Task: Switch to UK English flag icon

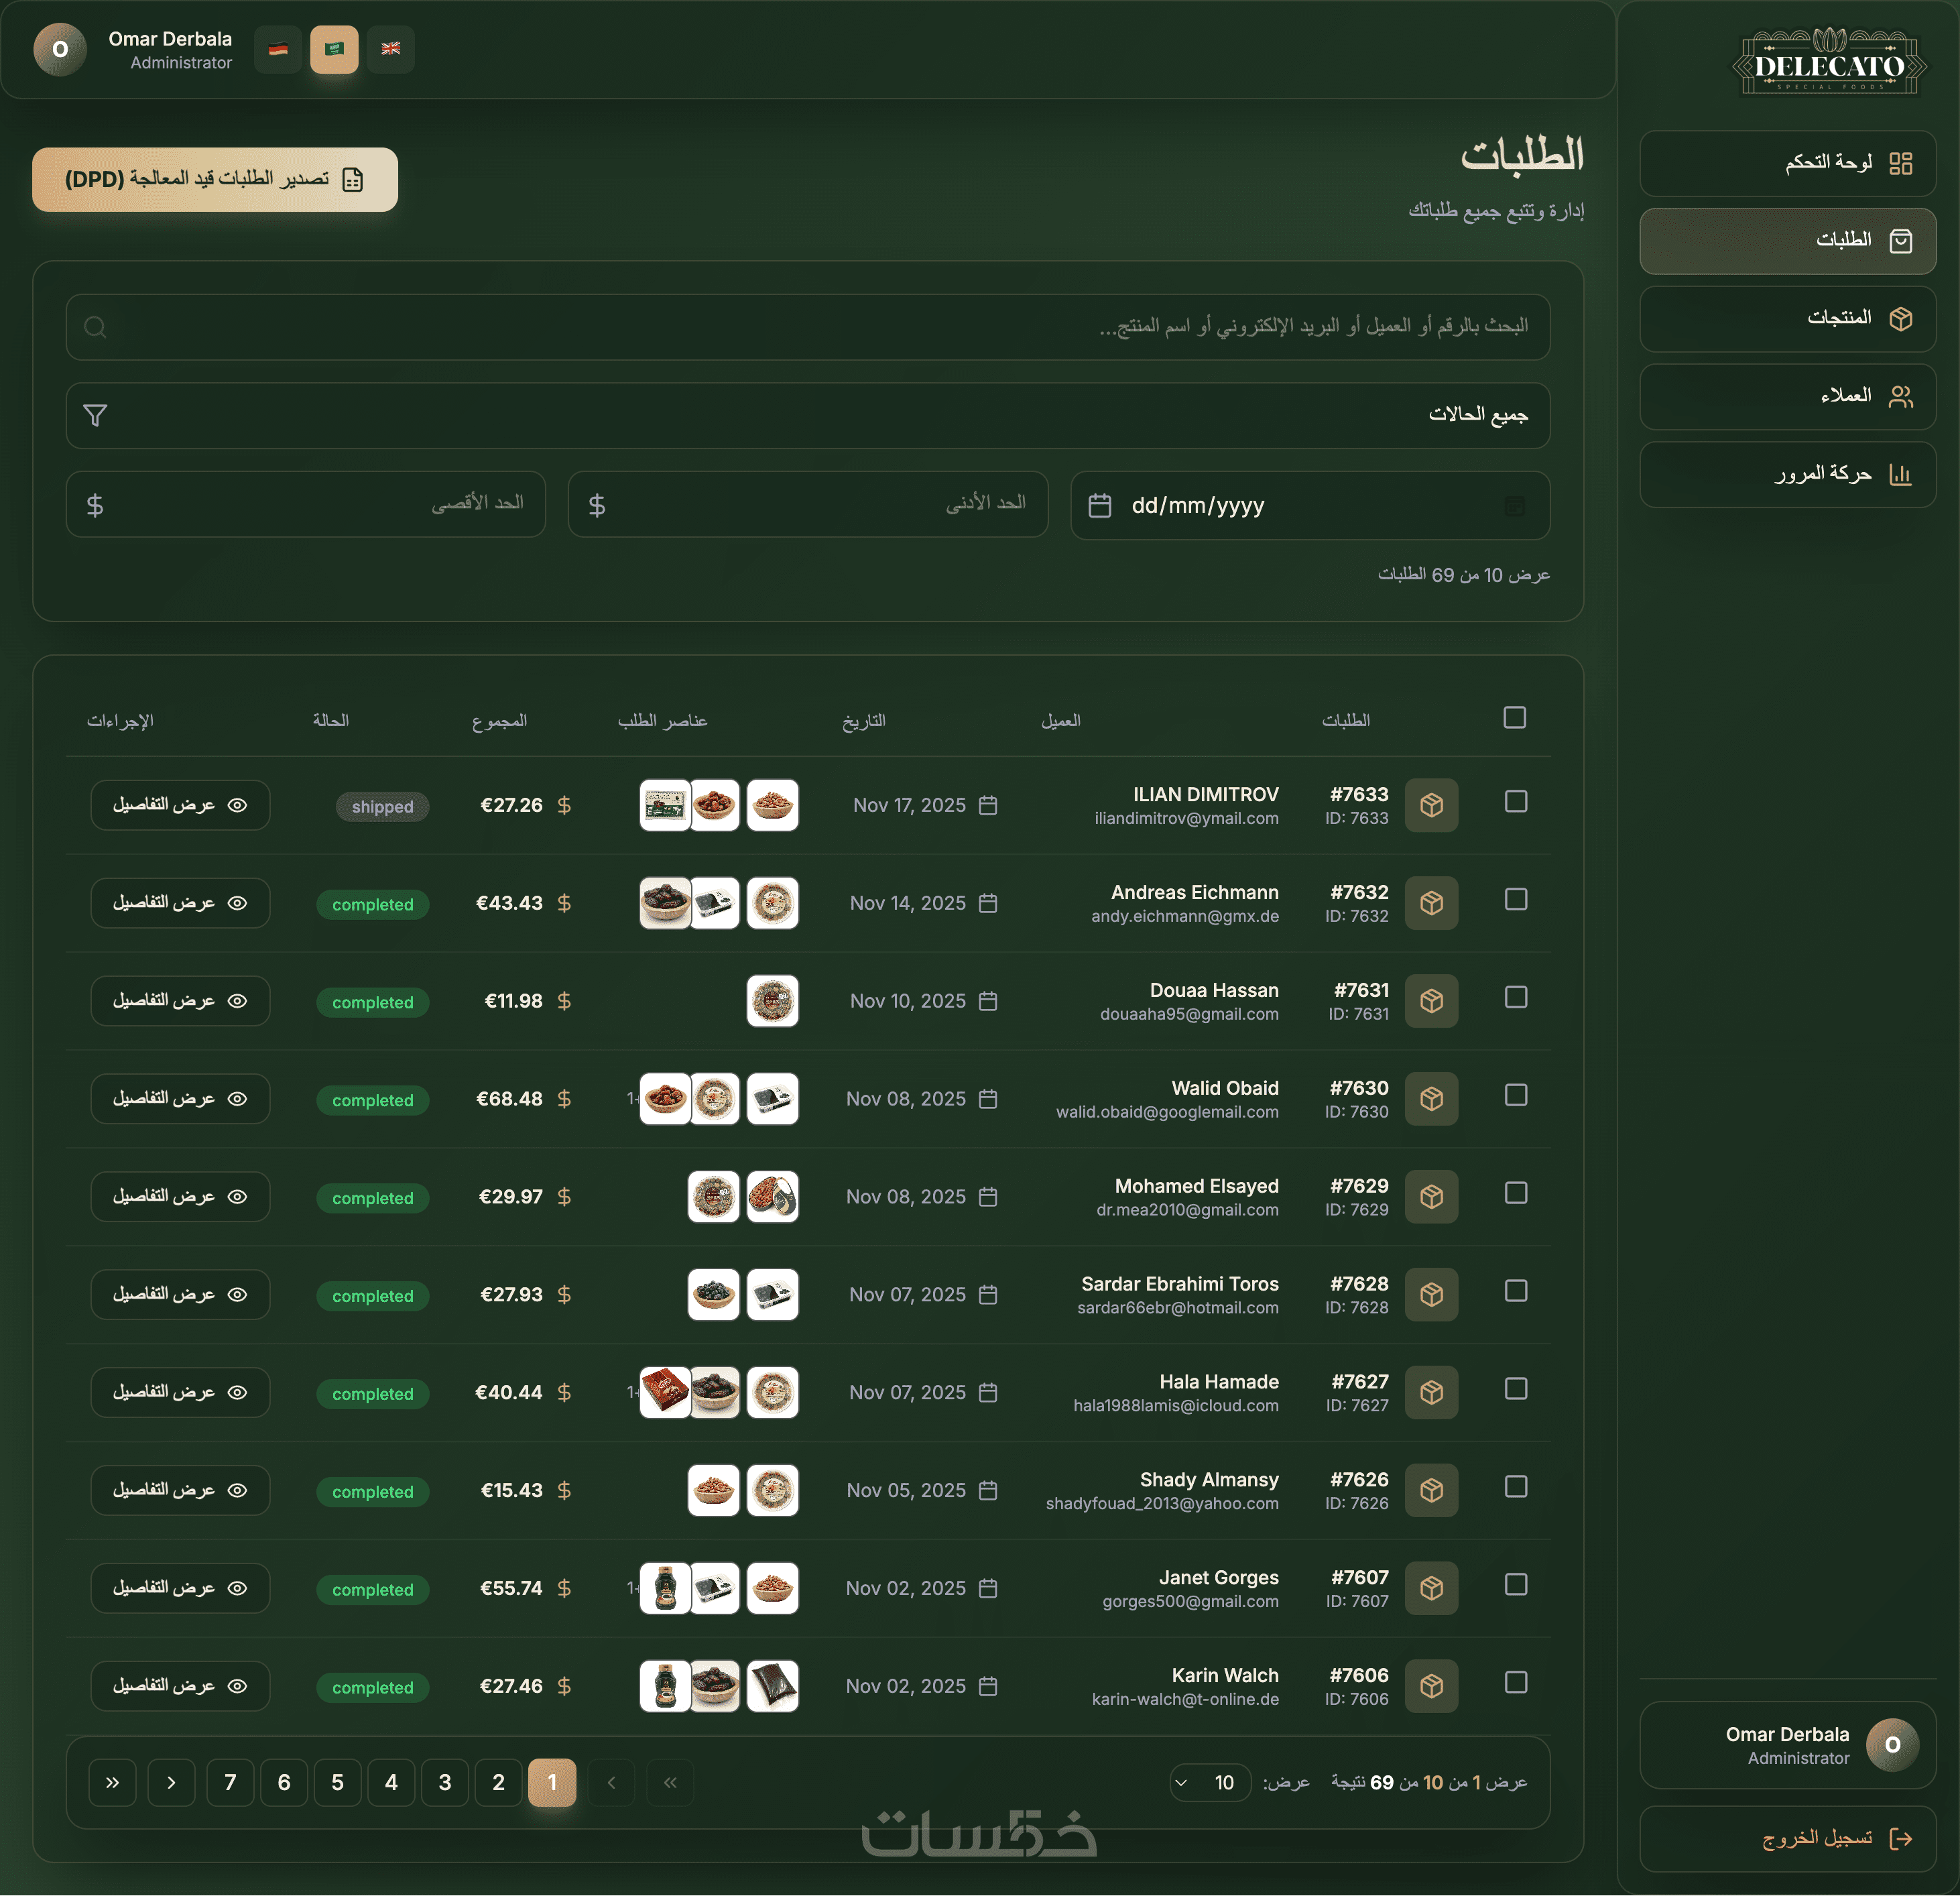Action: 390,49
